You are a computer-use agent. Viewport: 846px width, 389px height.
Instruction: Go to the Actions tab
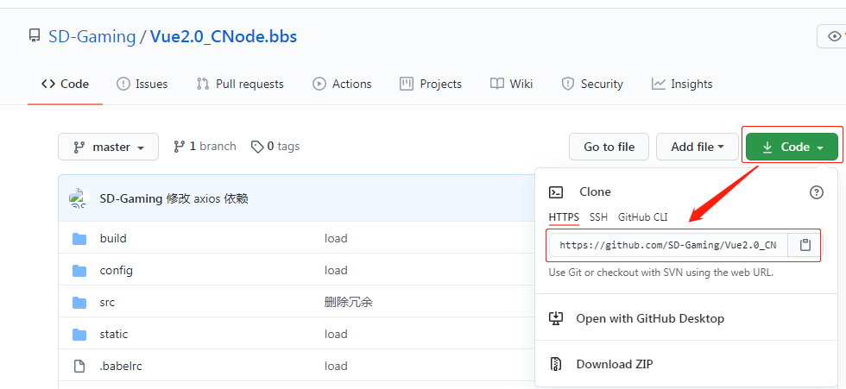click(342, 84)
